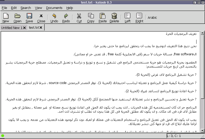Expand the Documents menu
Screen dimensions: 205x139
(54, 8)
